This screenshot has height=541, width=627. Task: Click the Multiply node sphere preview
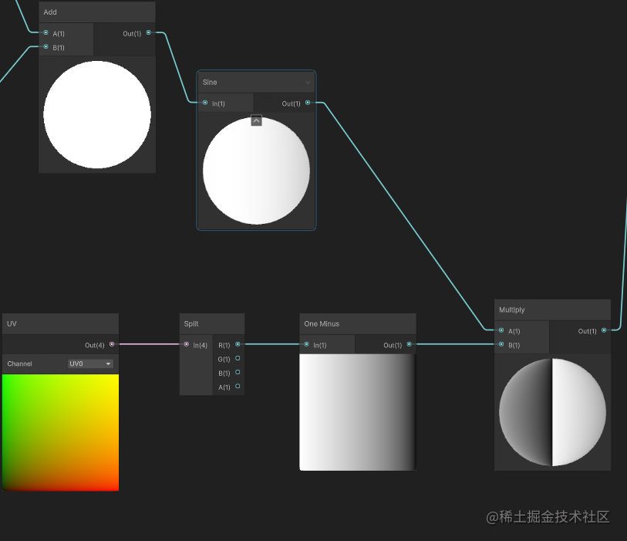tap(552, 412)
